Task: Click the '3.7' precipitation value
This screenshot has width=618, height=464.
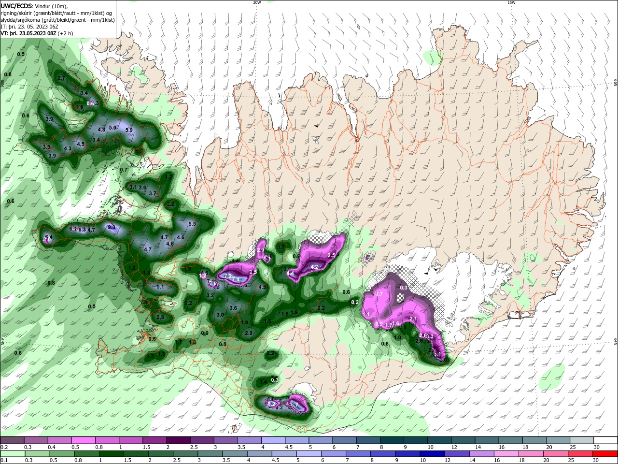Action: tap(153, 193)
